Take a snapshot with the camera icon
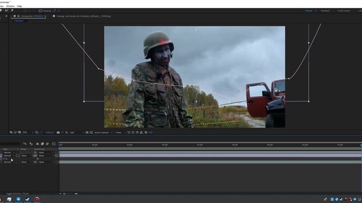Image resolution: width=362 pixels, height=203 pixels. click(58, 133)
